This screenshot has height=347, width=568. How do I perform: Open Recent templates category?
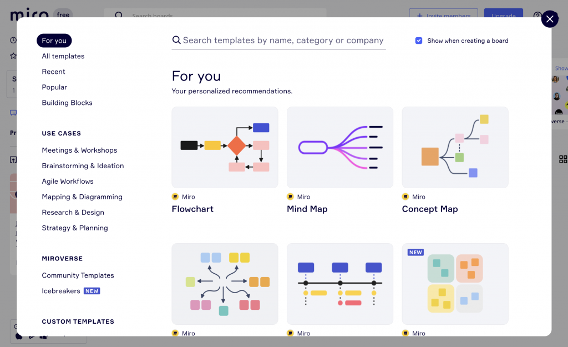pos(54,72)
